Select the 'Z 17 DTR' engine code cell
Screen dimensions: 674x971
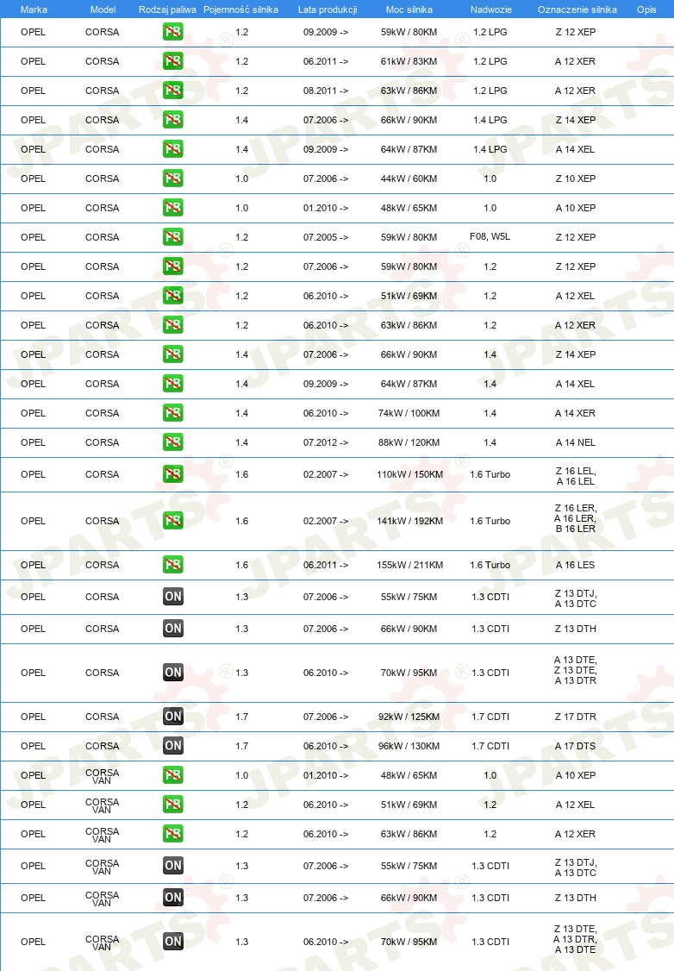pos(575,717)
